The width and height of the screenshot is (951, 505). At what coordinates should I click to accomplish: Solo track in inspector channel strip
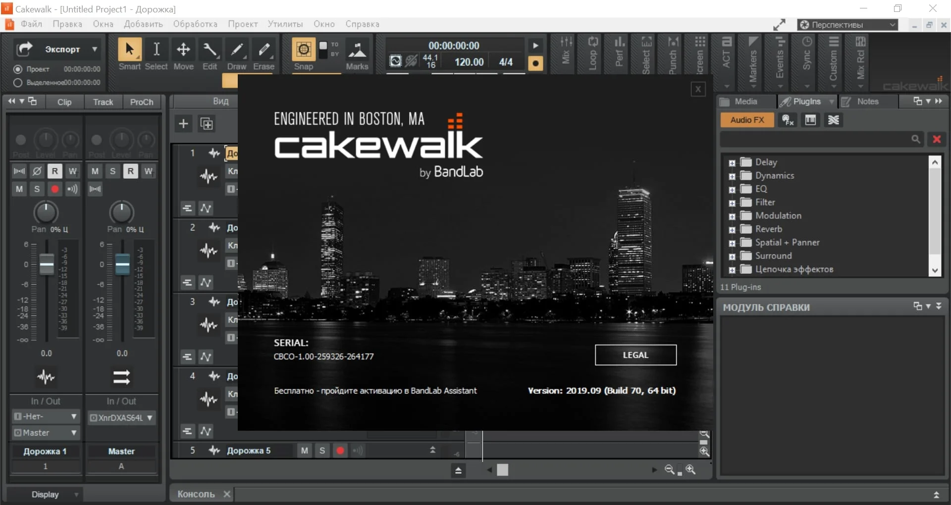(37, 189)
